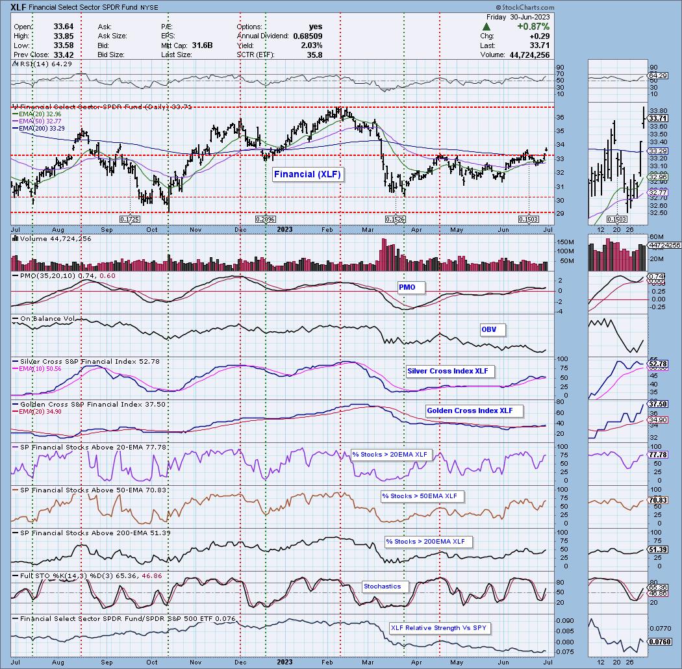The width and height of the screenshot is (682, 669).
Task: Click the 0.1725 cycle marker value
Action: [x=130, y=220]
